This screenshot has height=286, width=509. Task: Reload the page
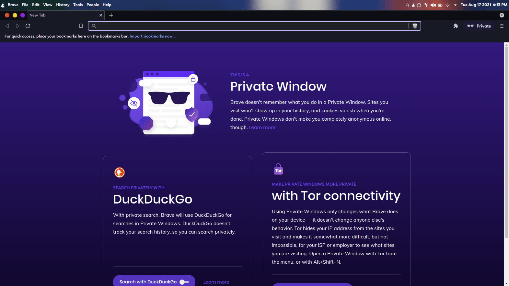[28, 26]
